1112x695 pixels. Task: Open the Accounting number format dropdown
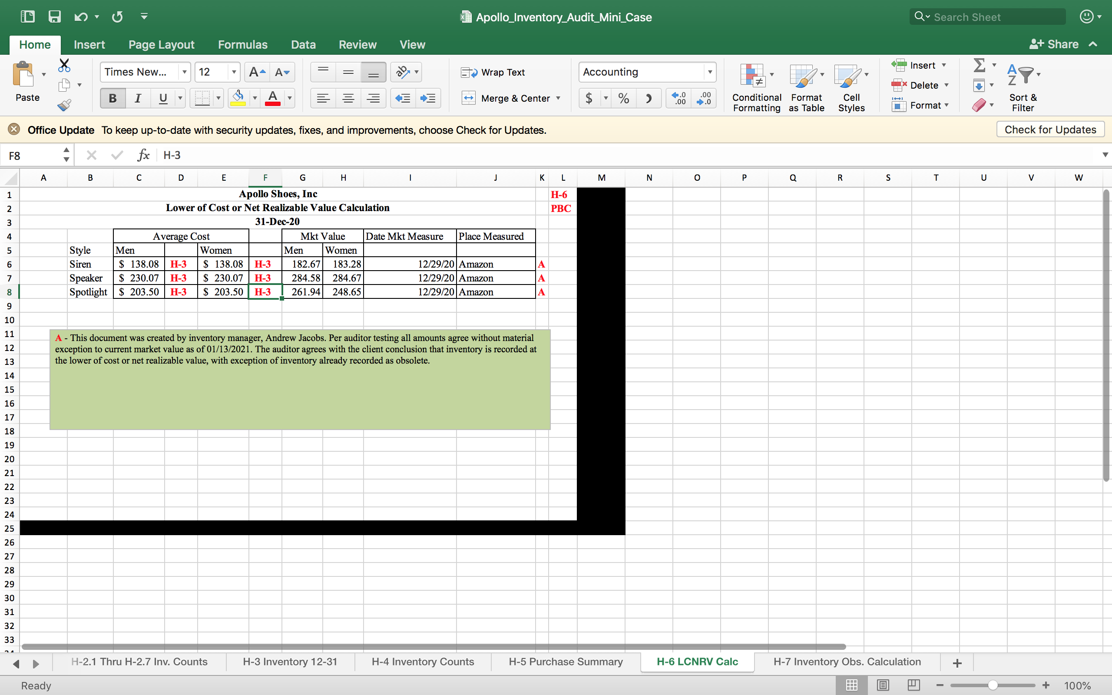click(x=709, y=72)
